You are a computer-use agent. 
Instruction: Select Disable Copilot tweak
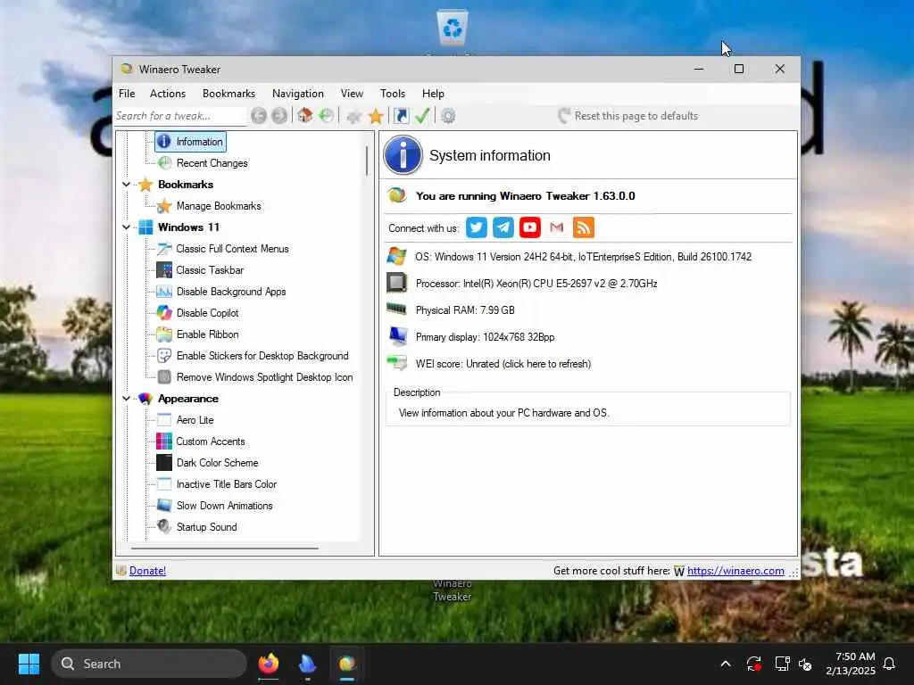(x=207, y=313)
